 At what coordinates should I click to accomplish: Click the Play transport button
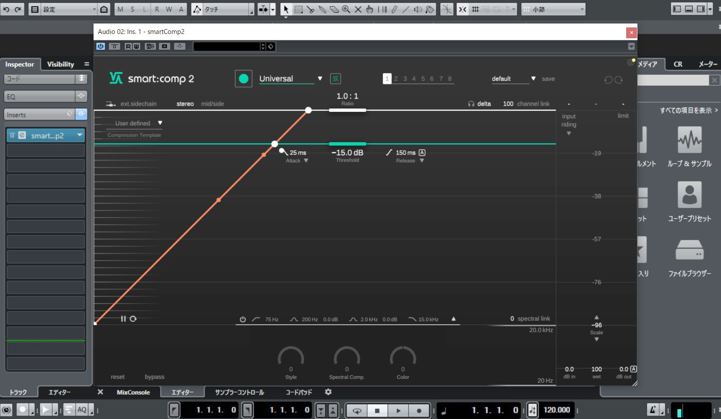coord(398,410)
